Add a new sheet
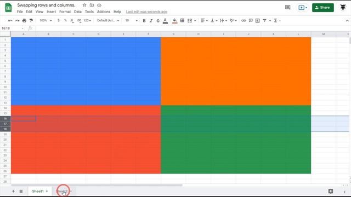The width and height of the screenshot is (351, 197). [13, 191]
